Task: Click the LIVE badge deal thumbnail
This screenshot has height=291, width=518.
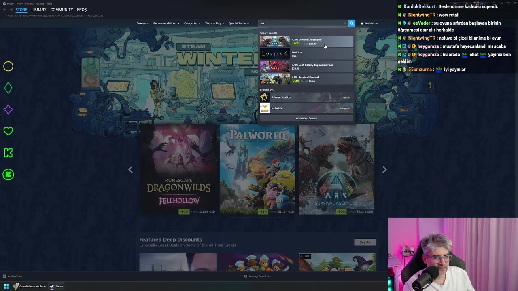Action: coord(337,262)
